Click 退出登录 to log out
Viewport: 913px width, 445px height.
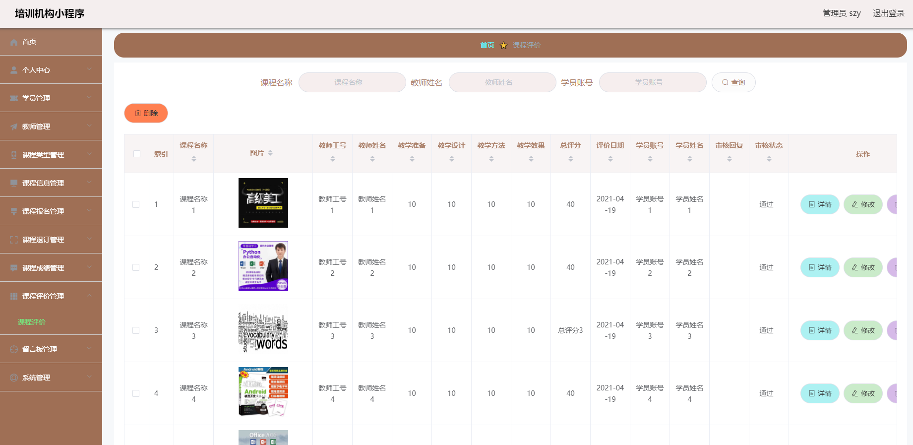tap(888, 13)
